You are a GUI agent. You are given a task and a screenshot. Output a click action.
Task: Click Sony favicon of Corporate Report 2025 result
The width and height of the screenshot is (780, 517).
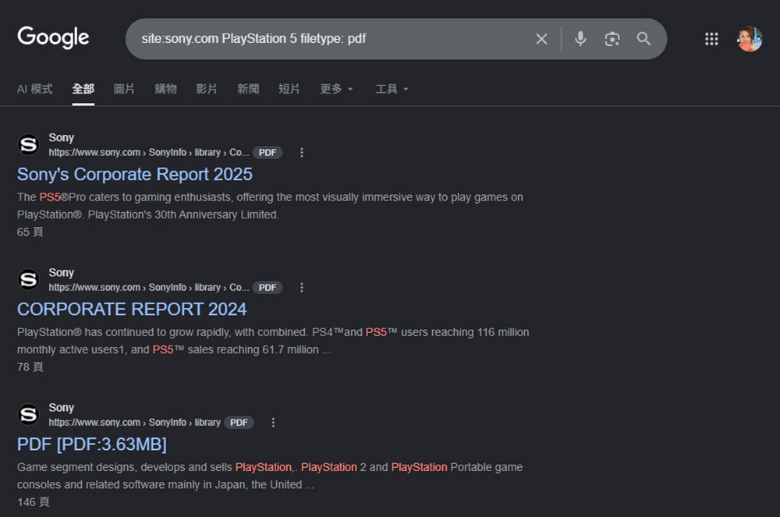point(28,145)
